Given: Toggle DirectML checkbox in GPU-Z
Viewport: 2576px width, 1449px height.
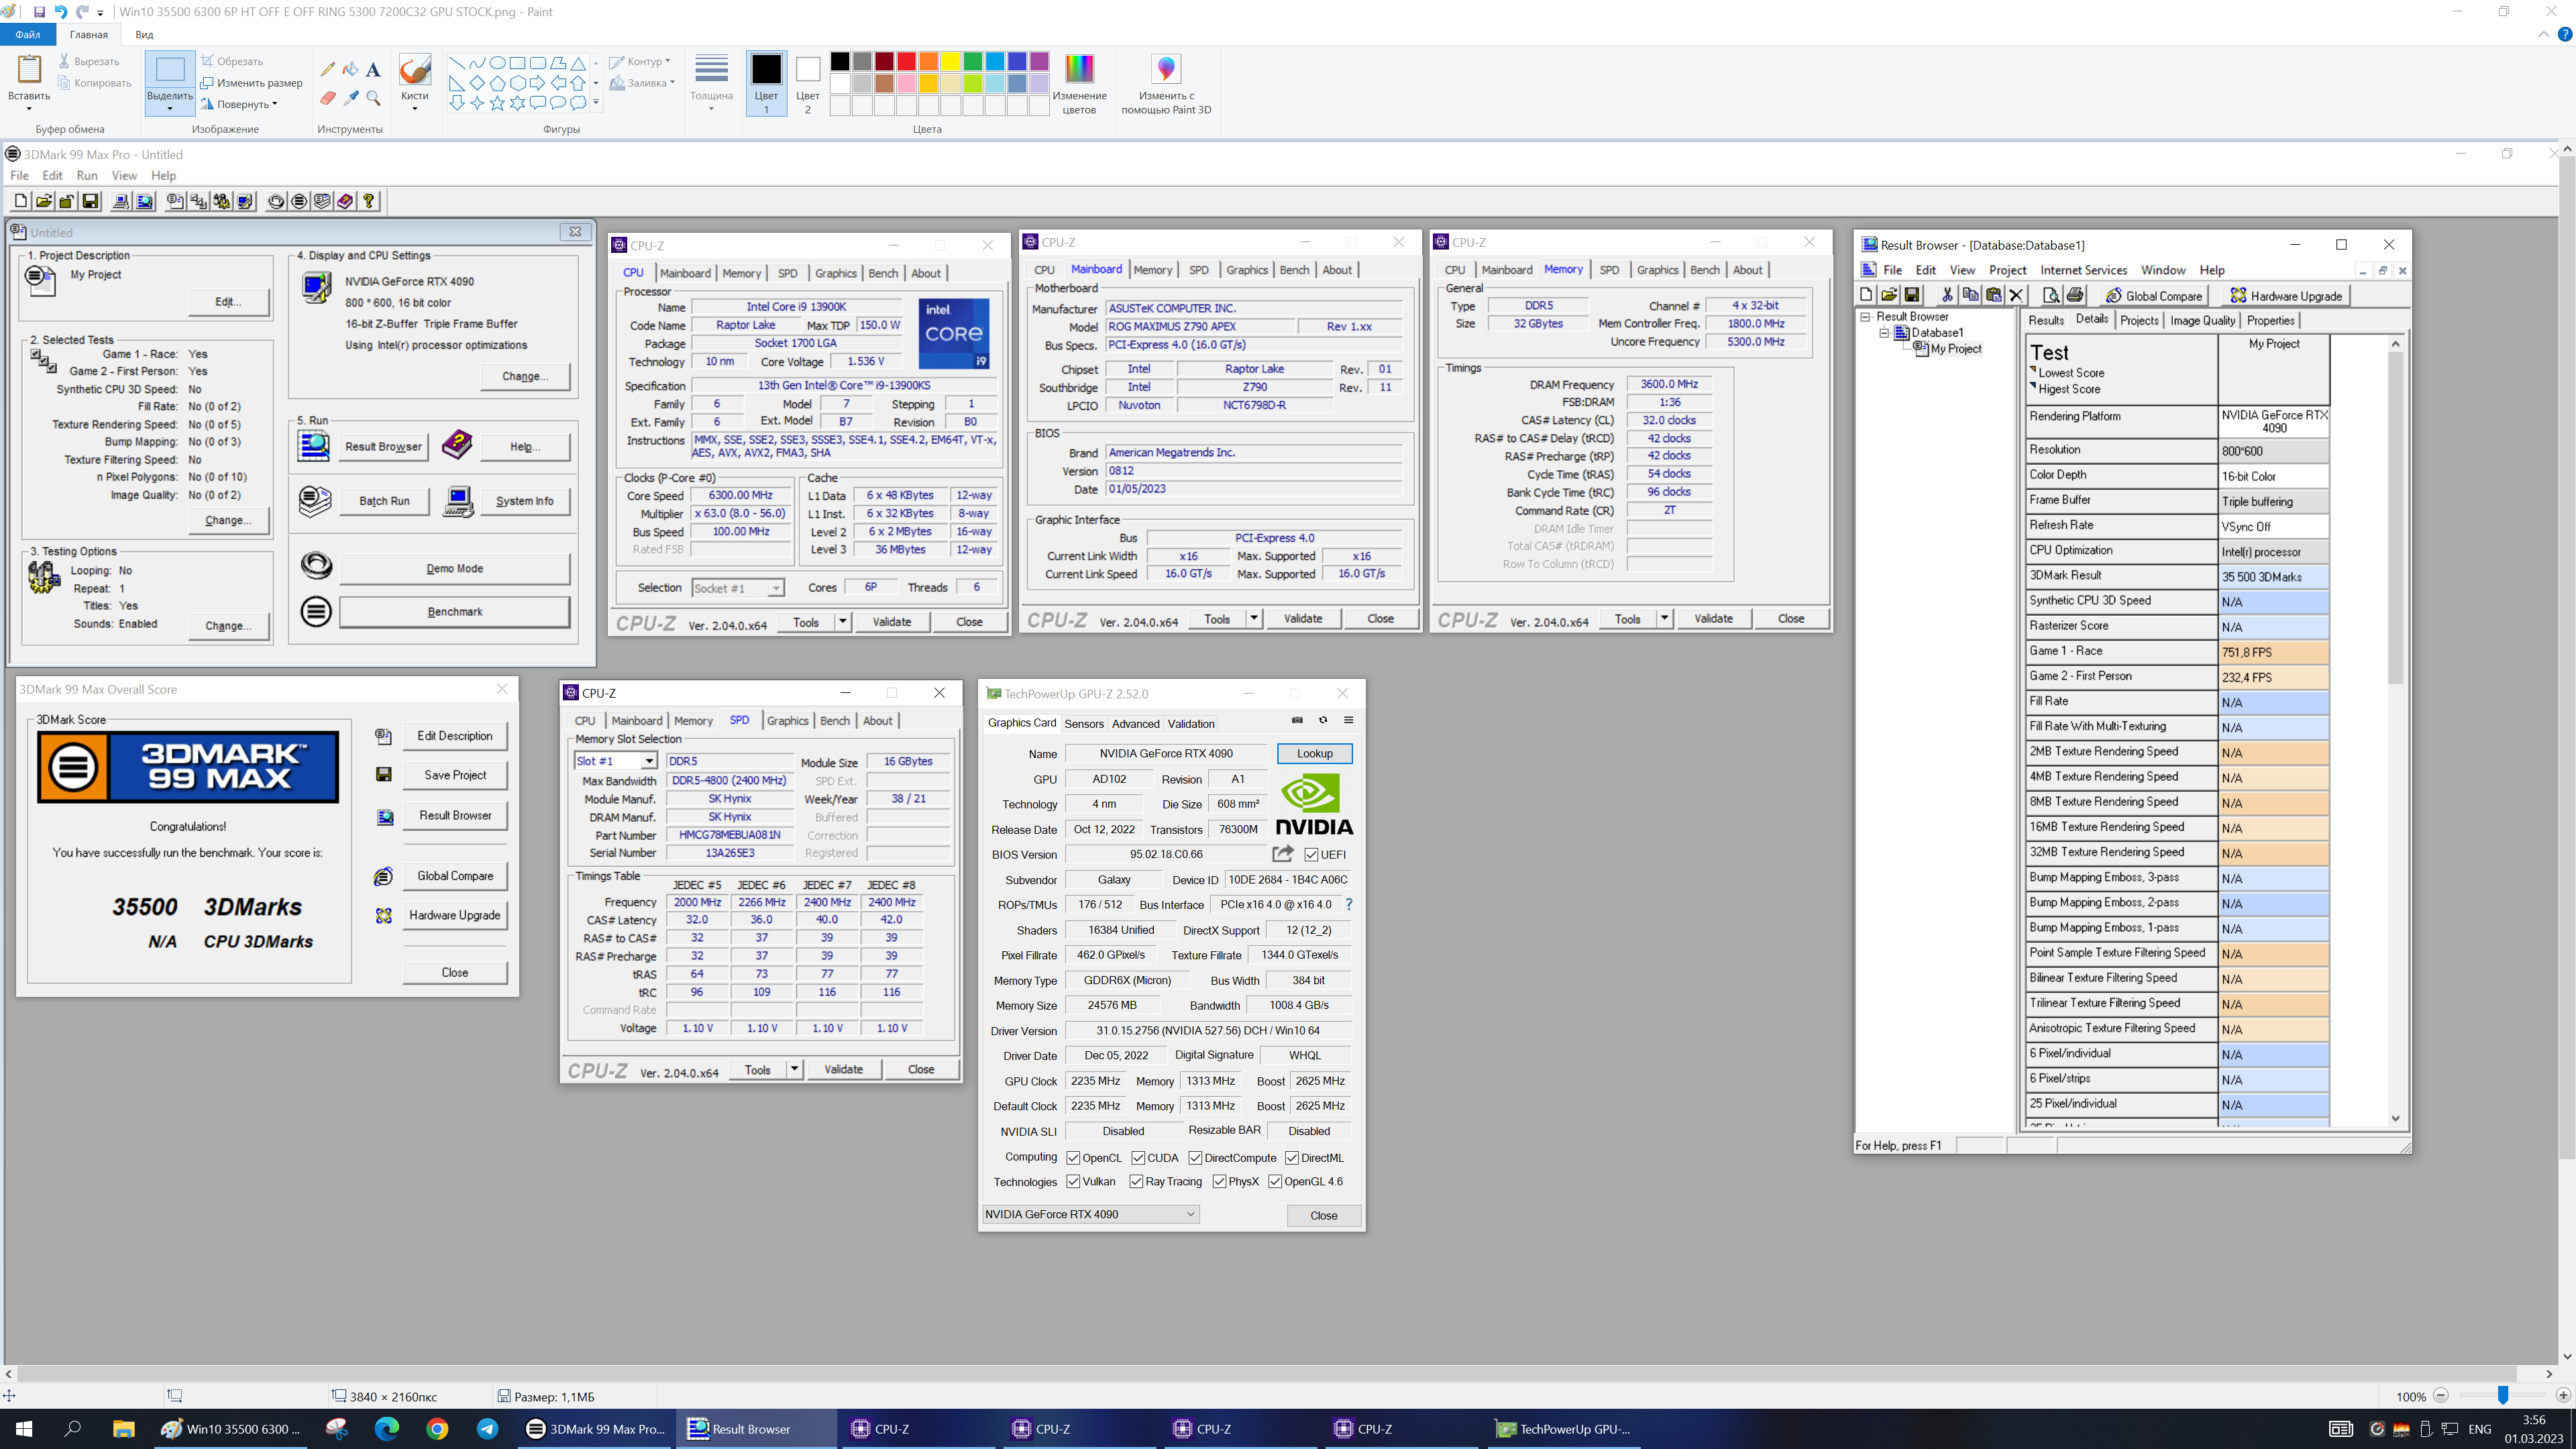Looking at the screenshot, I should point(1292,1158).
